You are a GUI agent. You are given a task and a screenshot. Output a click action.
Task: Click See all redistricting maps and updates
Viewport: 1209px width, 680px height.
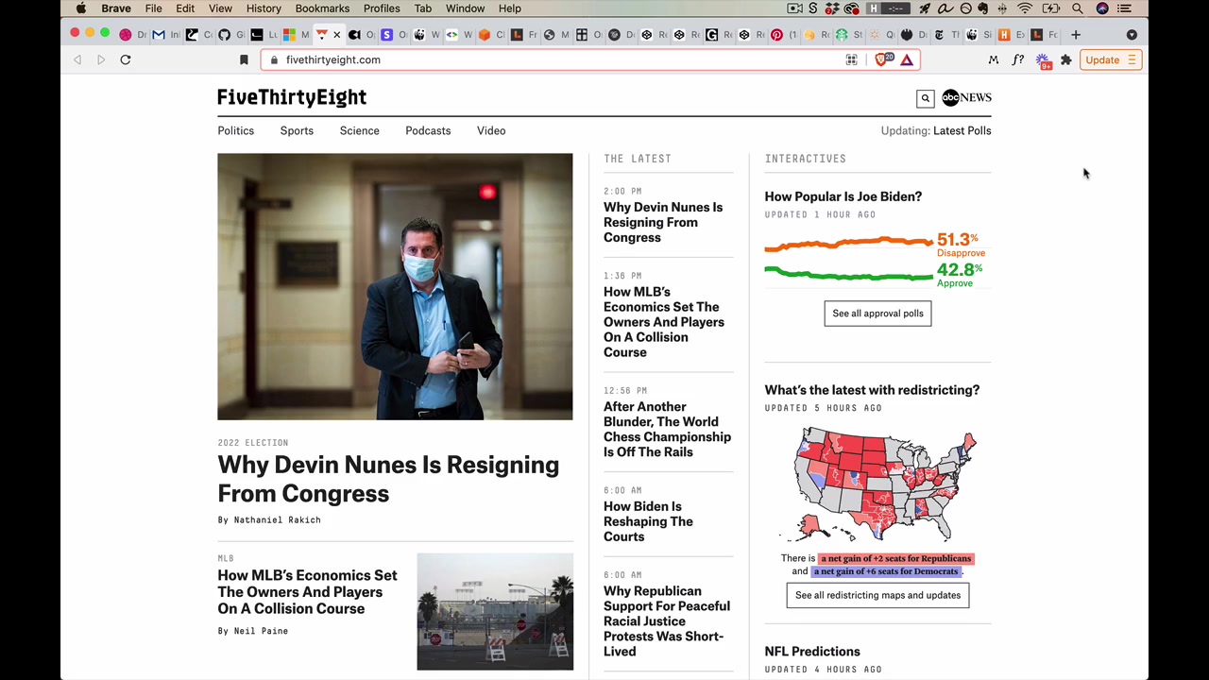[877, 595]
